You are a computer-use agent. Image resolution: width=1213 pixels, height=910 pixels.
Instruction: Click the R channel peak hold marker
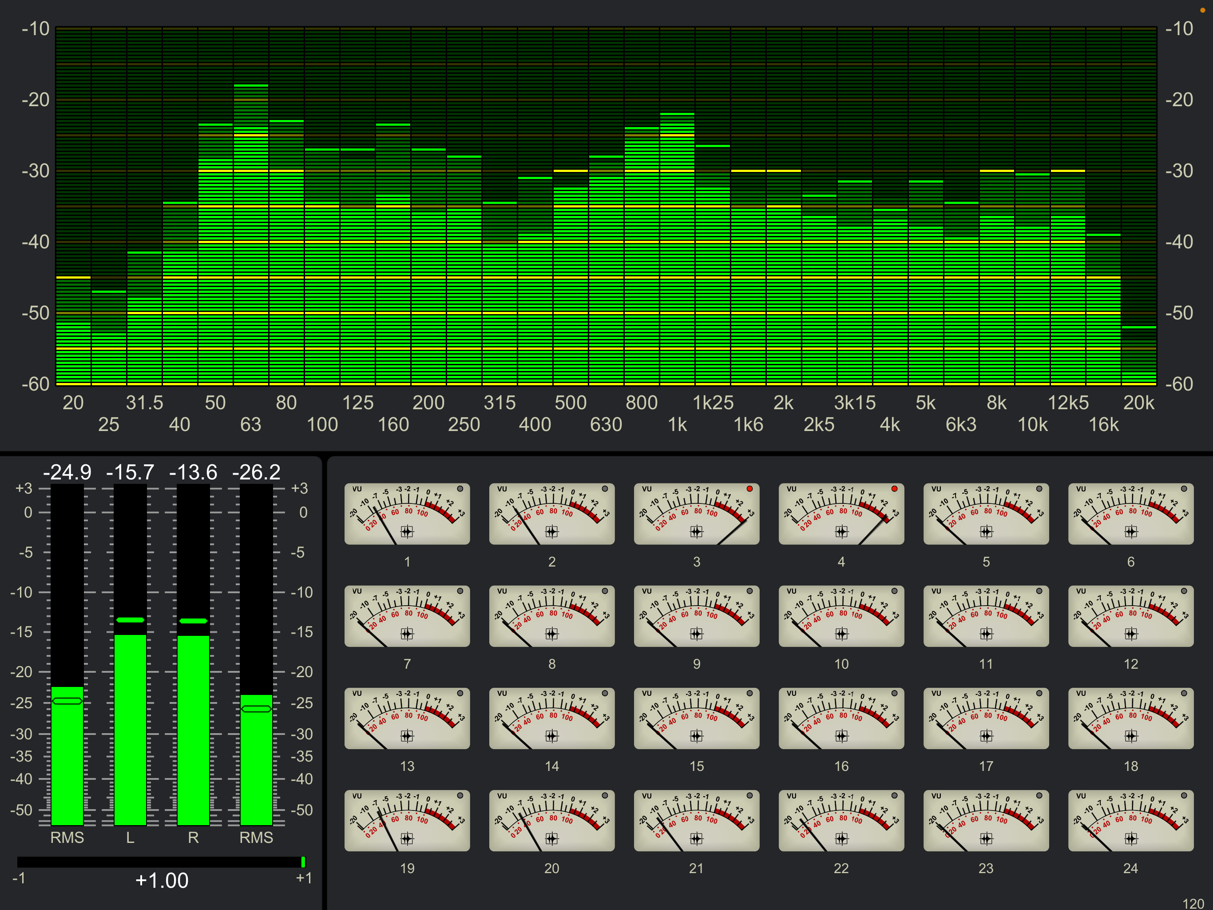pyautogui.click(x=193, y=621)
